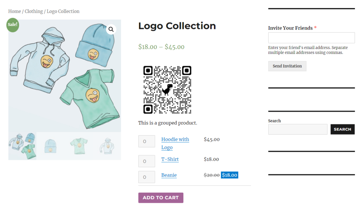Open the Beanie product link
Image resolution: width=361 pixels, height=205 pixels.
tap(169, 175)
